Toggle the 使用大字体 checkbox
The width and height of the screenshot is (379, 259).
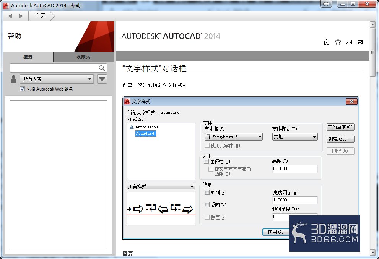(207, 146)
